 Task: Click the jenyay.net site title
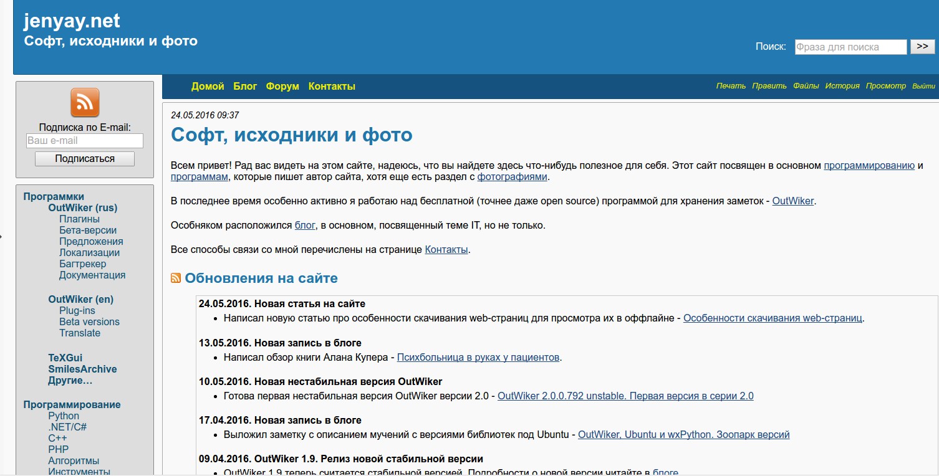[72, 21]
